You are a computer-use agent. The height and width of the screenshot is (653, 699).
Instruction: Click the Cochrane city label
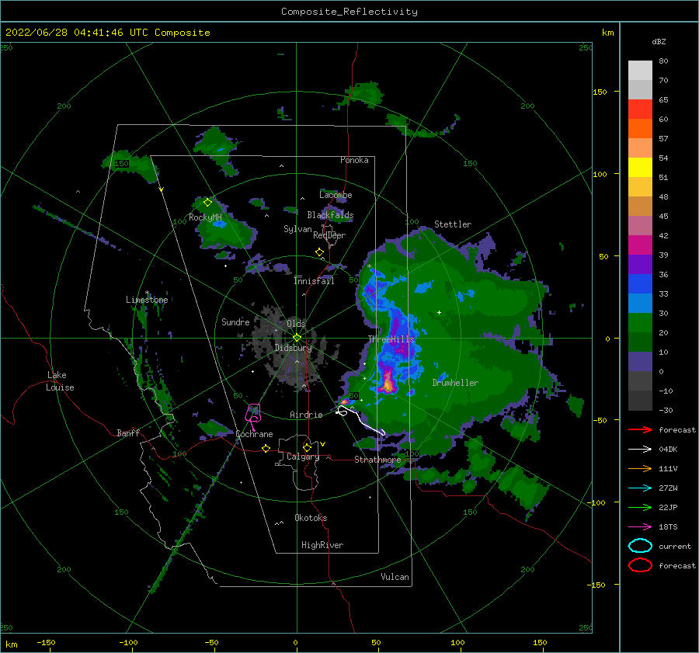coord(254,434)
